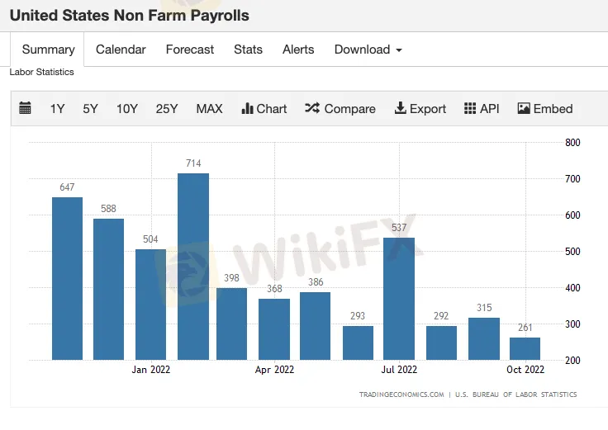Click the bar labeled 368
Viewport: 608px width, 430px height.
[274, 329]
